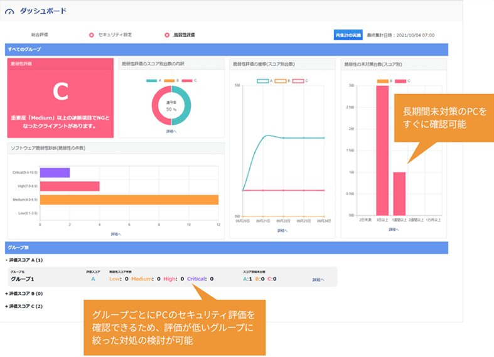
Task: Click the purple Critical bar
Action: pos(55,173)
